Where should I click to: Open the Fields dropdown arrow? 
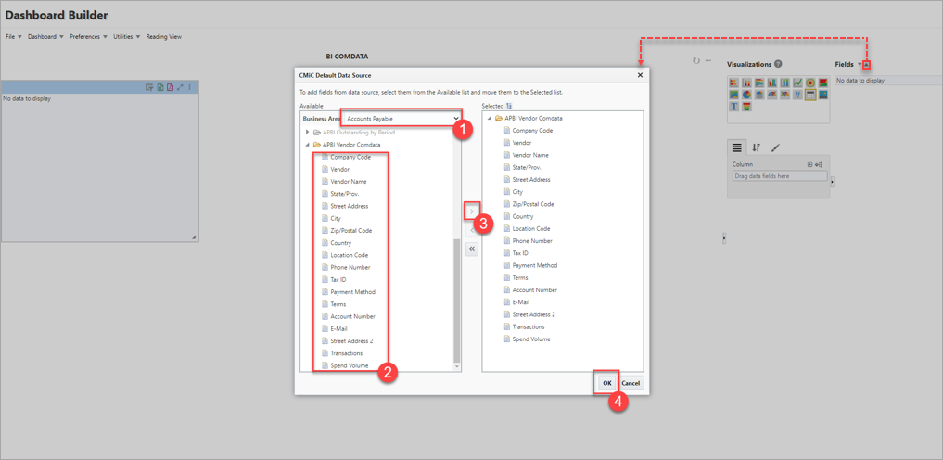tap(860, 64)
